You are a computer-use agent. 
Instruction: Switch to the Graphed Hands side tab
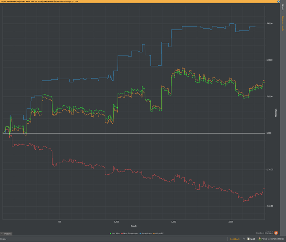click(283, 23)
